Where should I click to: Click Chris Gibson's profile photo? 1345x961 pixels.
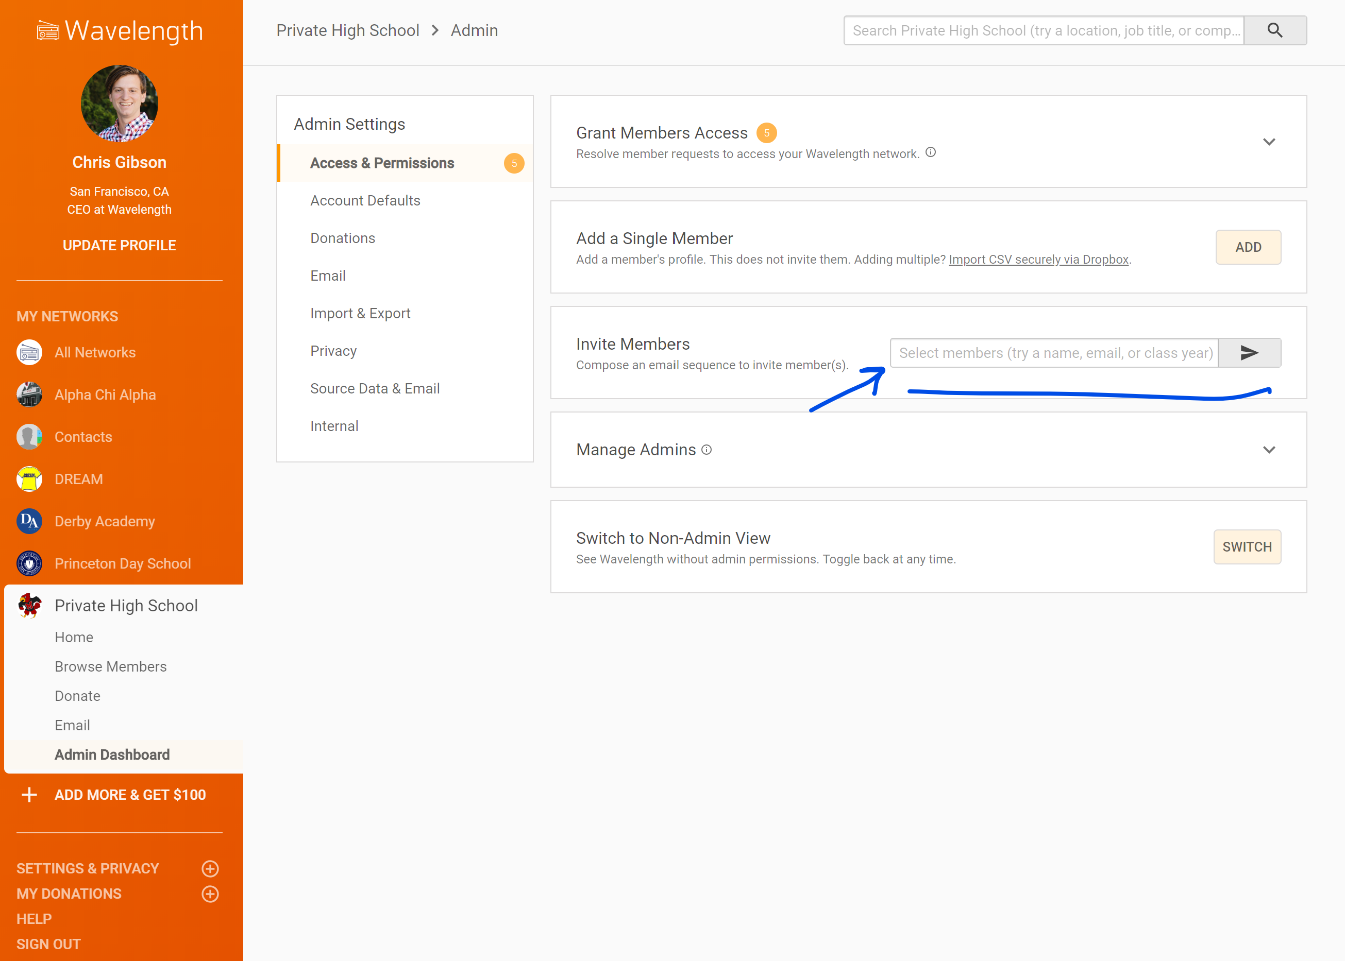[x=119, y=104]
